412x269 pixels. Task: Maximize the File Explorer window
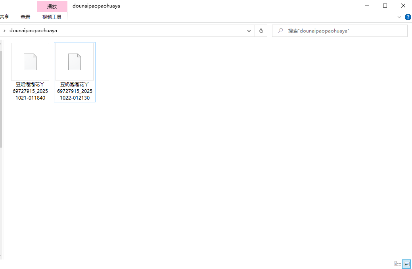click(385, 6)
